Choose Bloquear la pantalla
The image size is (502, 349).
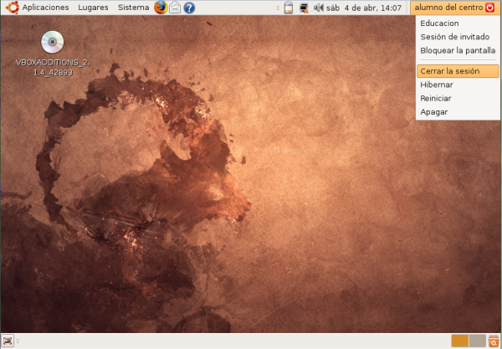click(x=457, y=50)
